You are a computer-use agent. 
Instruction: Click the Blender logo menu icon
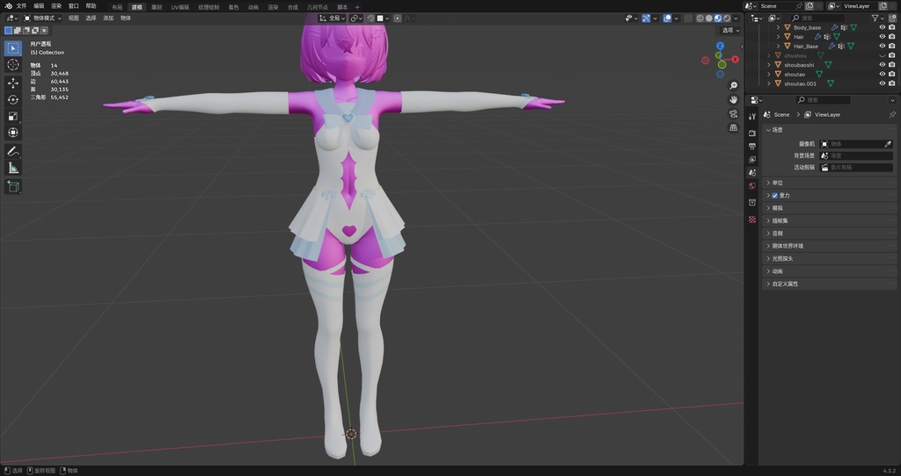click(8, 6)
